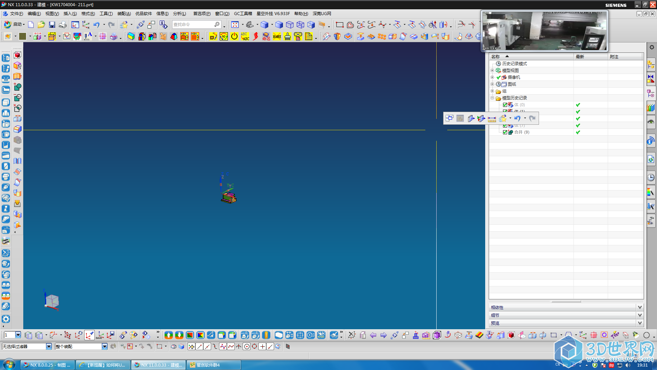Switch to NX 8.0.0.25 taskbar window
This screenshot has height=370, width=657.
coord(47,365)
